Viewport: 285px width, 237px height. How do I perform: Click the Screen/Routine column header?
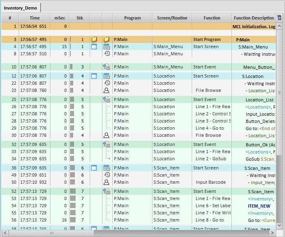tap(172, 18)
